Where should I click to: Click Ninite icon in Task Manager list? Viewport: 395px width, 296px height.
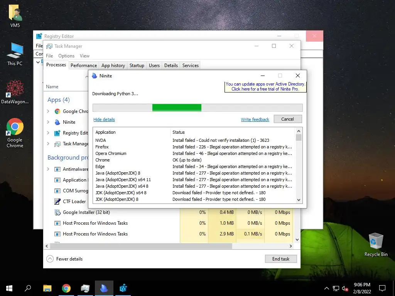[57, 122]
